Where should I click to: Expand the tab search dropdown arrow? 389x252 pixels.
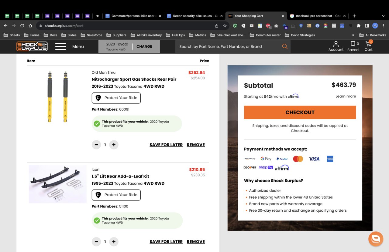pyautogui.click(x=383, y=16)
